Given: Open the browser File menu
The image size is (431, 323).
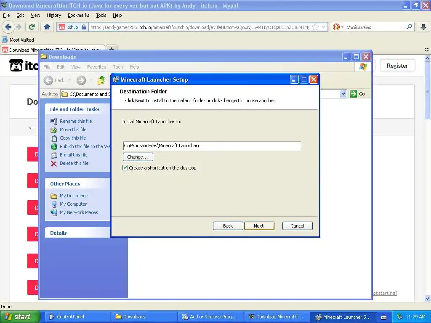Looking at the screenshot, I should point(6,15).
